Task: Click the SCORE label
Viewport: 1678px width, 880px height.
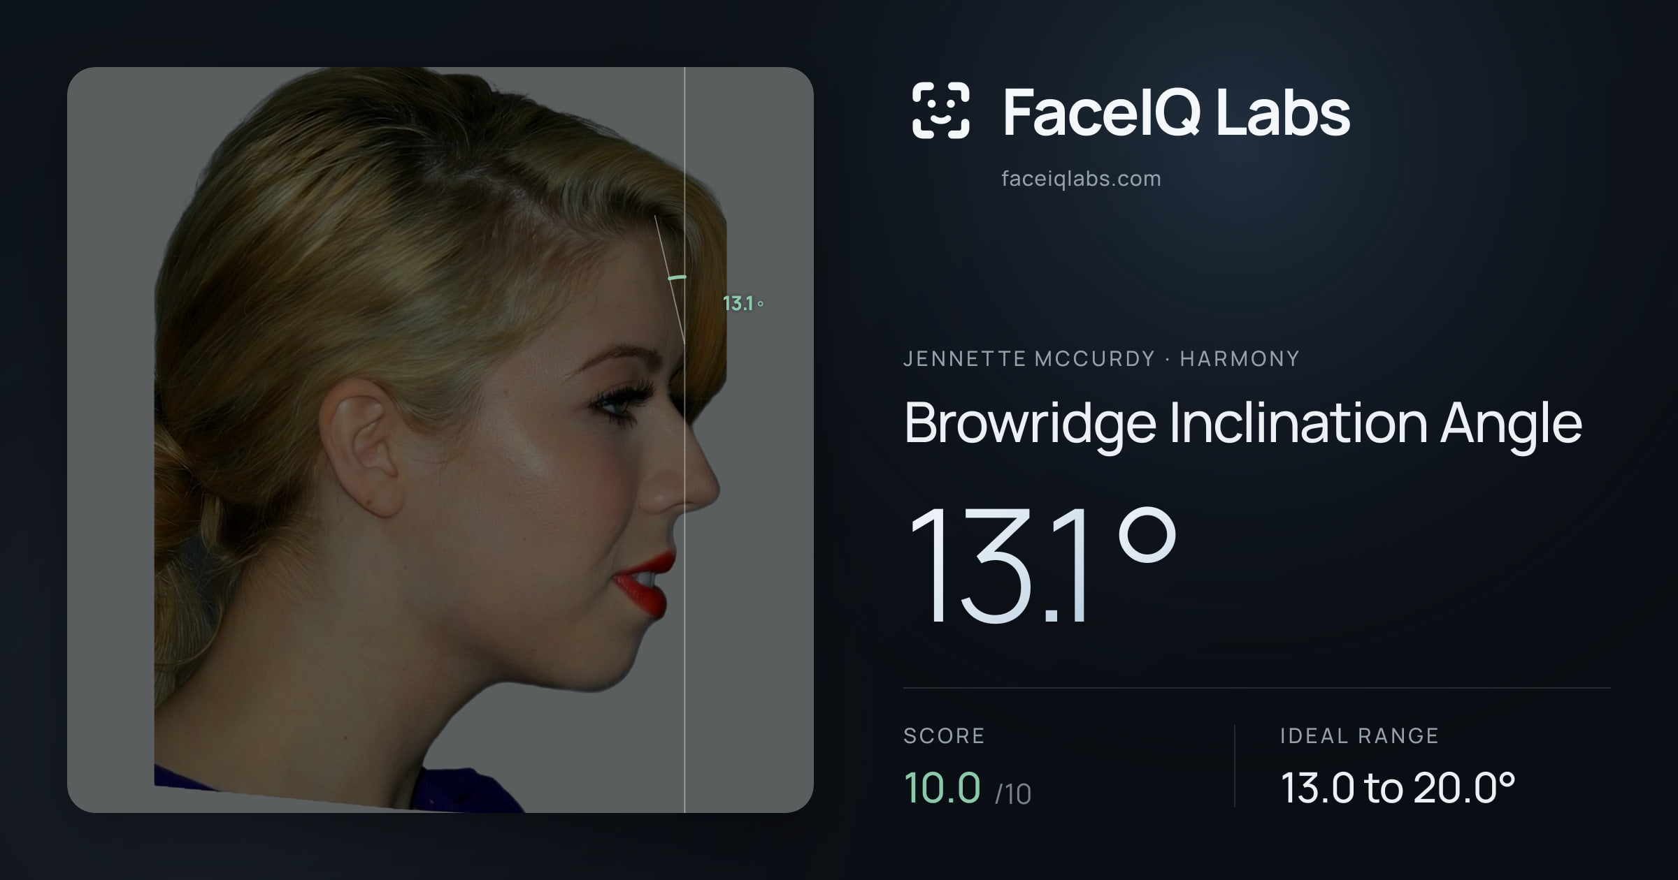Action: point(944,736)
